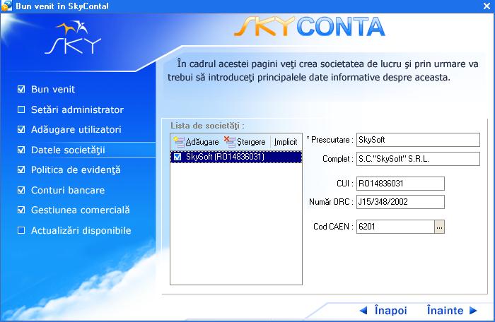
Task: Click the Complet field with S.C."SkySoft" S.R.L.
Action: (418, 159)
